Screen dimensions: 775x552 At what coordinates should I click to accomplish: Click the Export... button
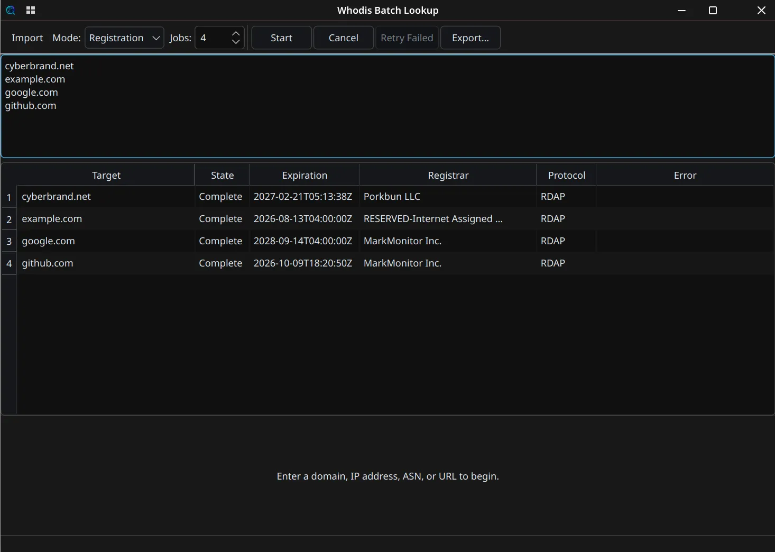(470, 38)
